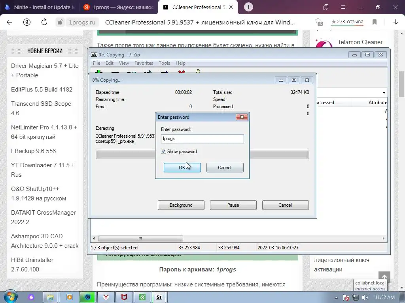Open the File menu in 7-Zip
The width and height of the screenshot is (405, 303).
(x=97, y=63)
